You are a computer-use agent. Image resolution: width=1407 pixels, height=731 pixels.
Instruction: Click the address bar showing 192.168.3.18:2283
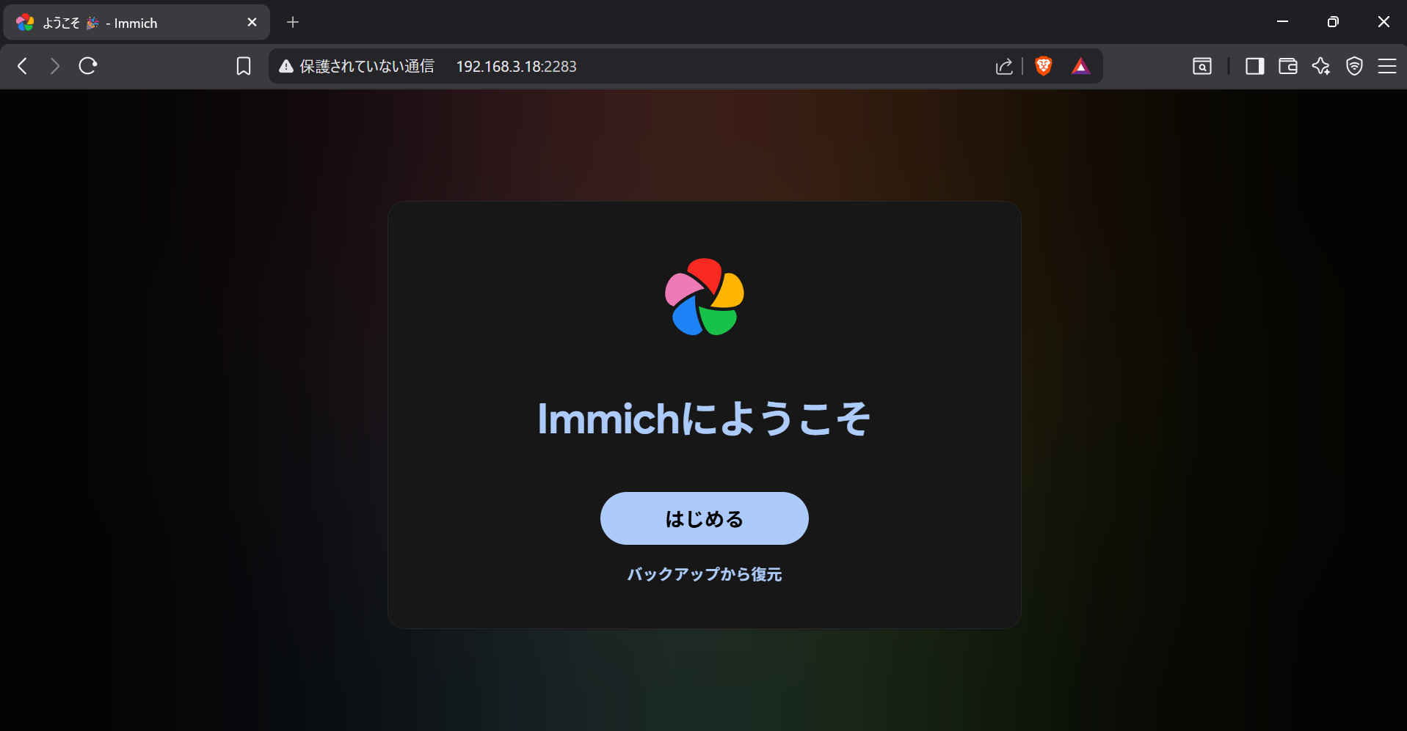pos(516,66)
